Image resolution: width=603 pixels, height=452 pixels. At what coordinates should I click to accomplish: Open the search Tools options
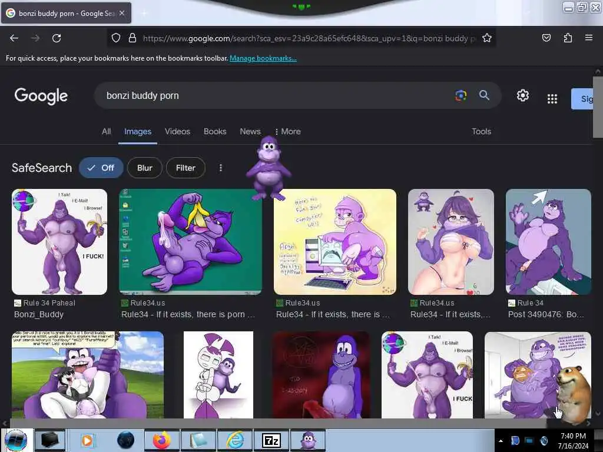[x=482, y=131]
